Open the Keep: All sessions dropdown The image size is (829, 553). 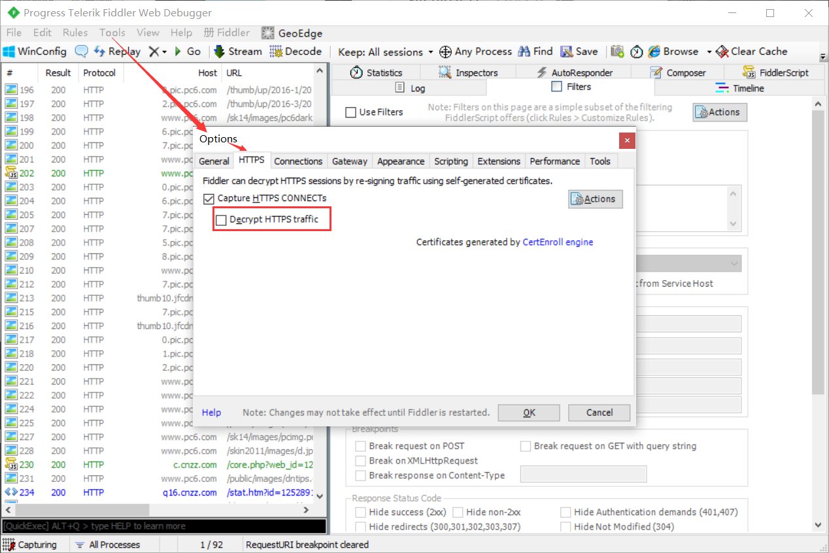point(386,52)
